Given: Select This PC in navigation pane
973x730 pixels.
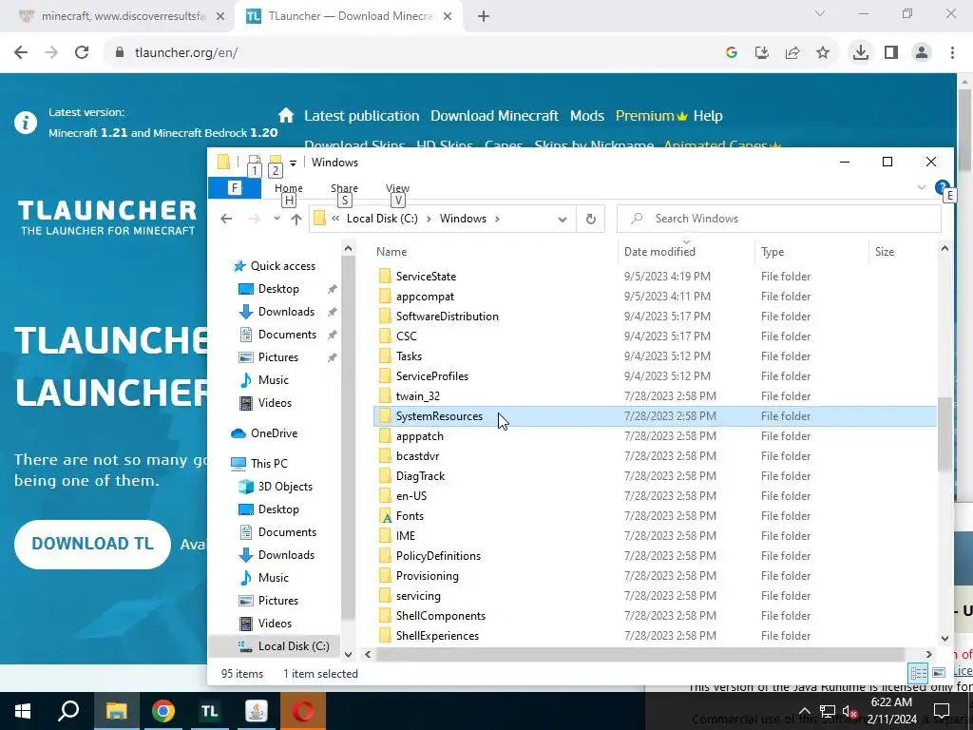Looking at the screenshot, I should point(269,464).
